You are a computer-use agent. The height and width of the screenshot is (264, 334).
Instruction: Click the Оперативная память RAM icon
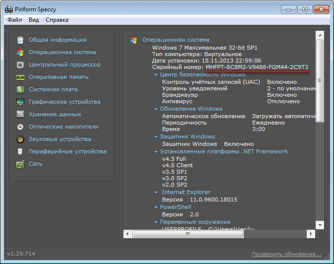pos(20,77)
